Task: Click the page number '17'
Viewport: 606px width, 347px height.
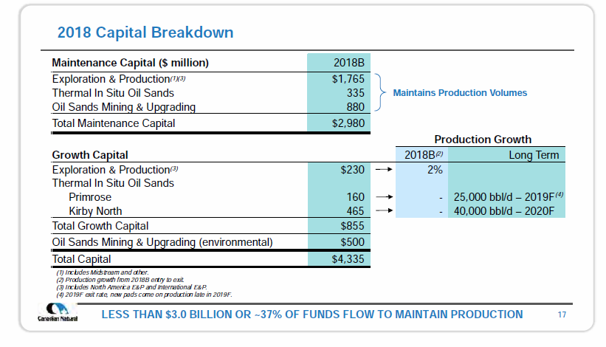Action: [562, 315]
